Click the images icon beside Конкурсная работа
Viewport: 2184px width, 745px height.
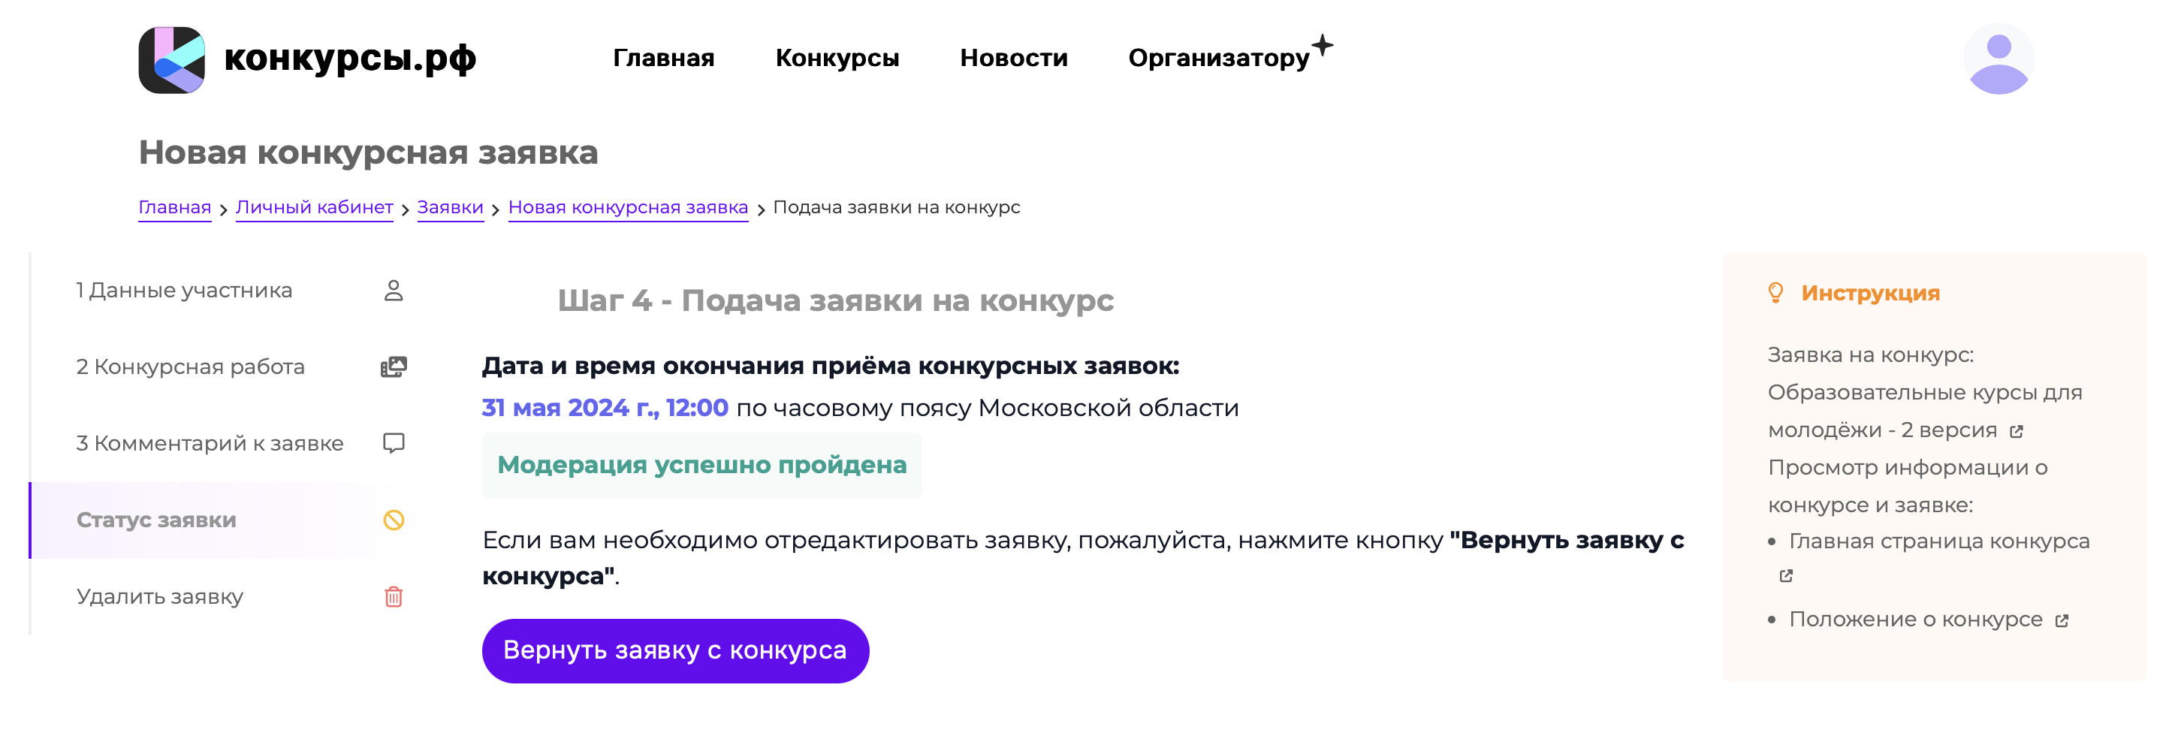[394, 366]
